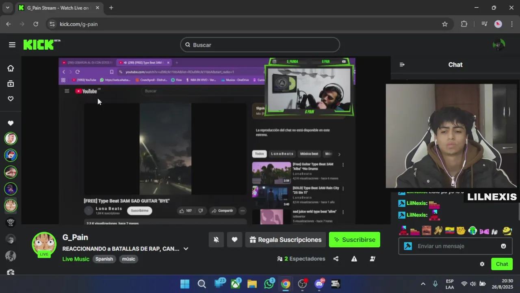
Task: Click G_Pain channel avatar
Action: (44, 244)
